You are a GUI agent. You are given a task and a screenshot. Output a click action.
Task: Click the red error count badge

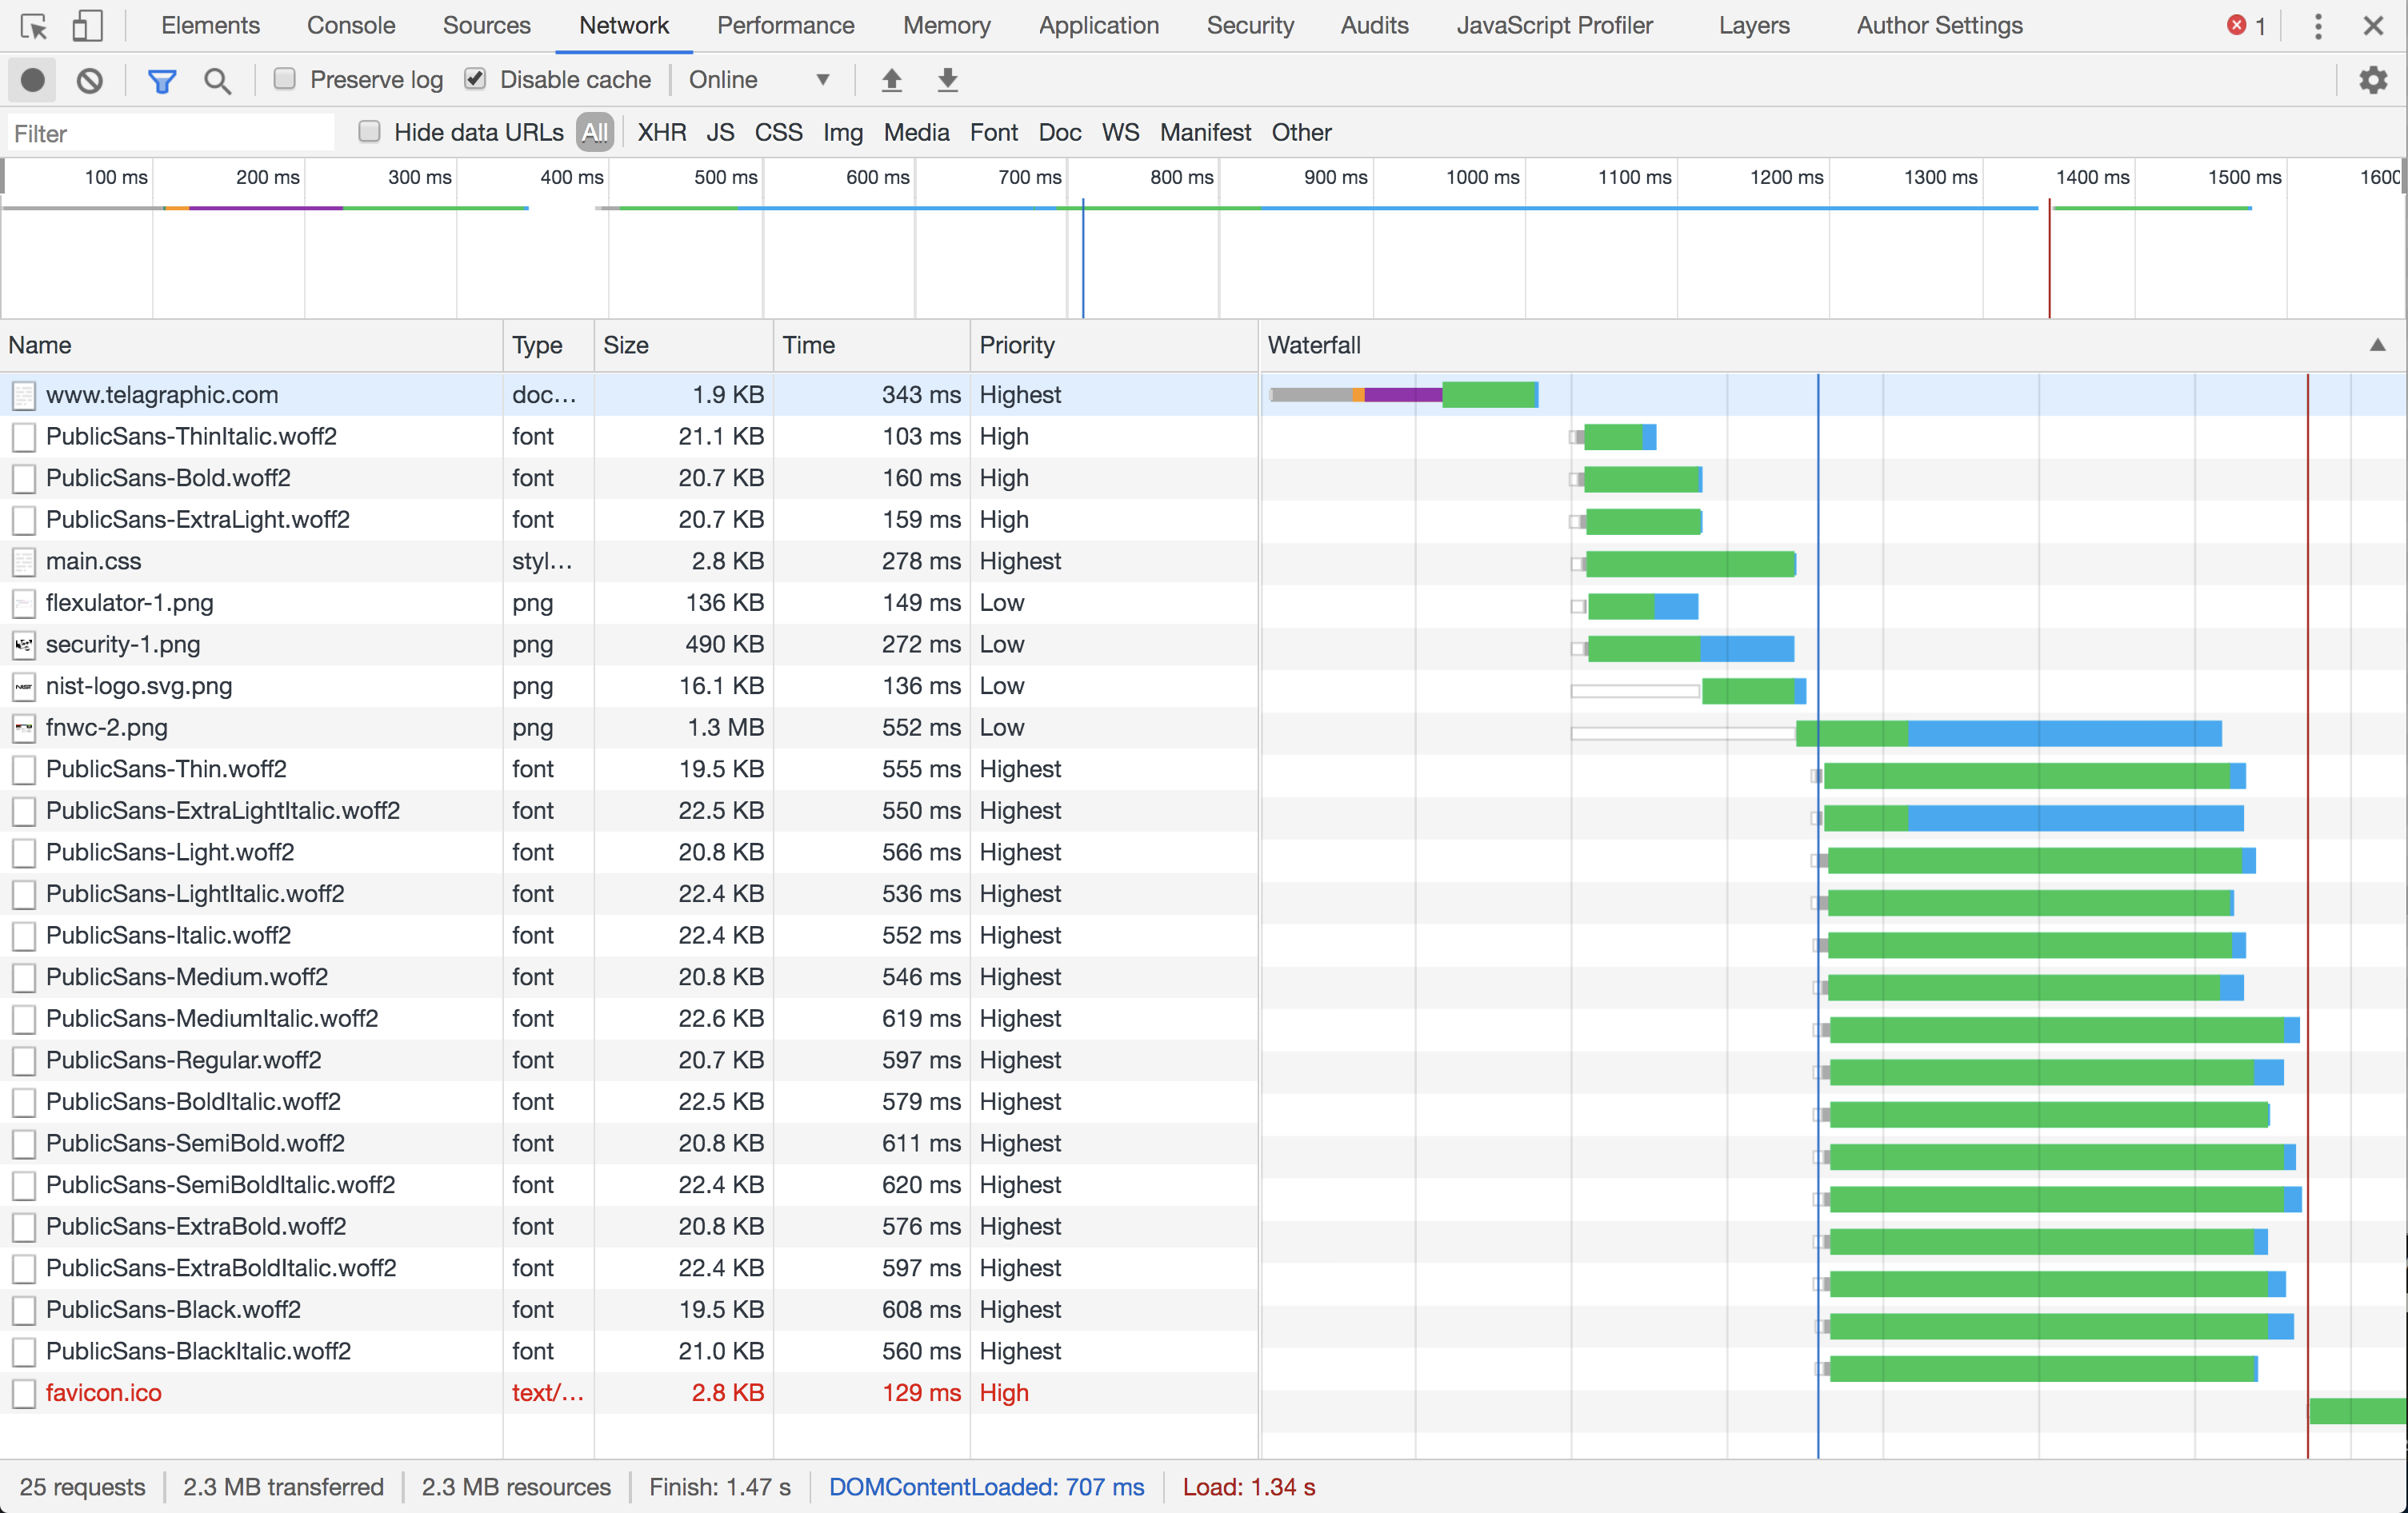pos(2246,26)
